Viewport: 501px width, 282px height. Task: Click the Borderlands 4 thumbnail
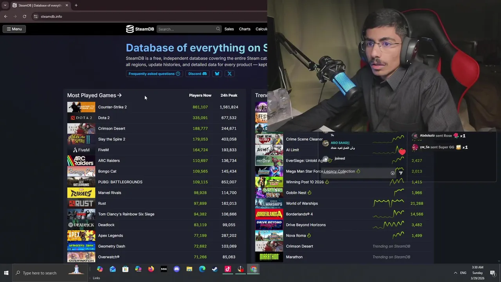point(269,214)
